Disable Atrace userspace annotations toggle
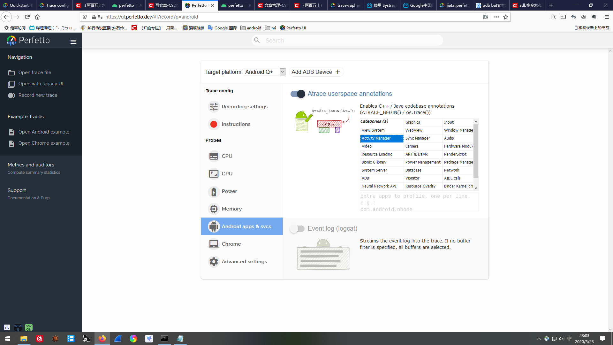The width and height of the screenshot is (613, 345). coord(298,94)
